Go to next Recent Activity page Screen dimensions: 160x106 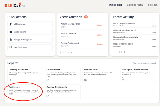tap(124, 52)
